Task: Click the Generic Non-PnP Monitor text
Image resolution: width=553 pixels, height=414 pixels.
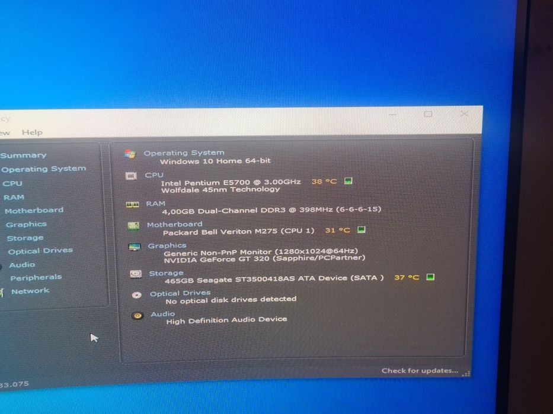Action: point(261,252)
